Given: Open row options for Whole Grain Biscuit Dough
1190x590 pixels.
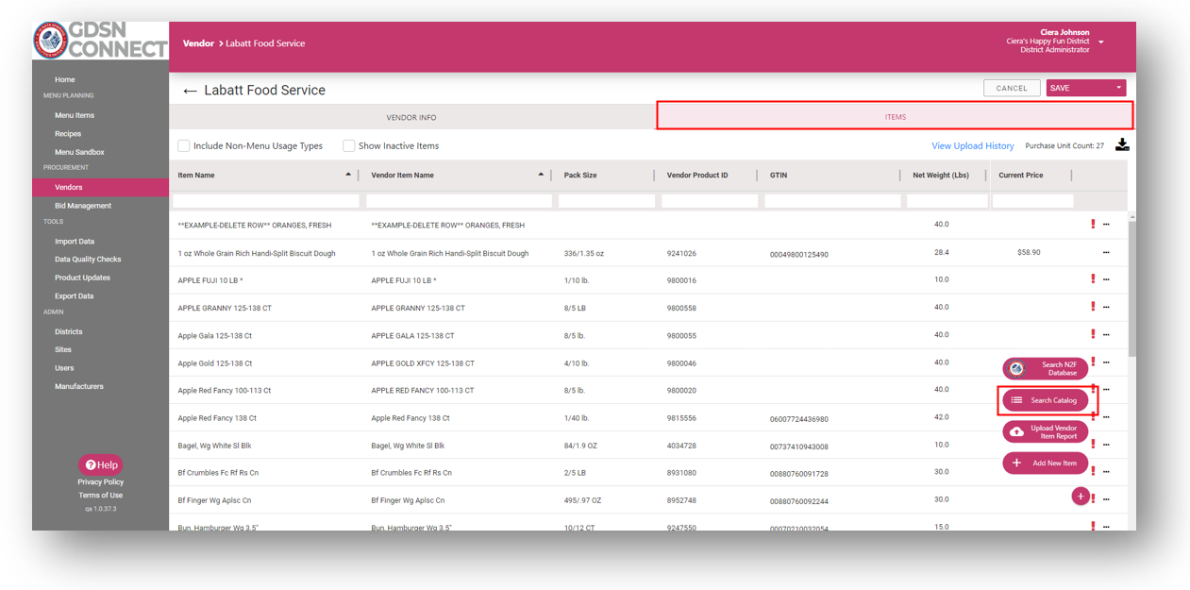Looking at the screenshot, I should coord(1106,253).
